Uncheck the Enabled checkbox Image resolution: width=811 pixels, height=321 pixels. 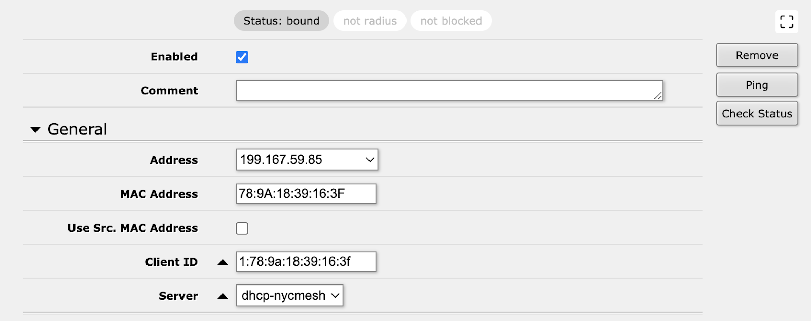click(x=242, y=57)
